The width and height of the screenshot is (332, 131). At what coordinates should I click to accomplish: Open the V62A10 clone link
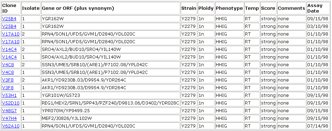(x=11, y=126)
